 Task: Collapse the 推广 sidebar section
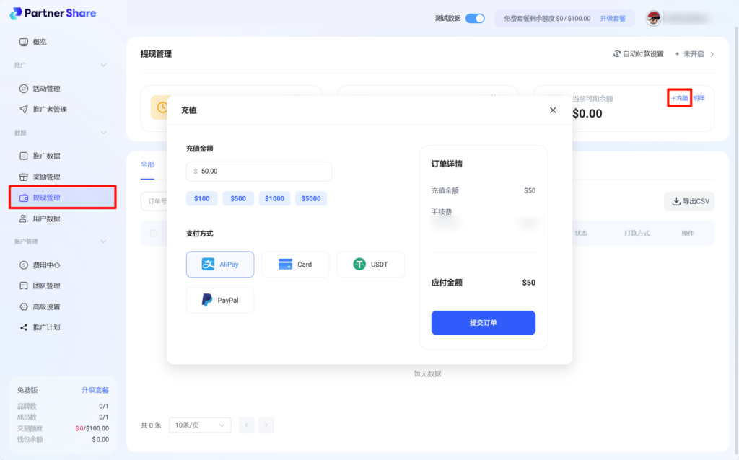point(103,66)
